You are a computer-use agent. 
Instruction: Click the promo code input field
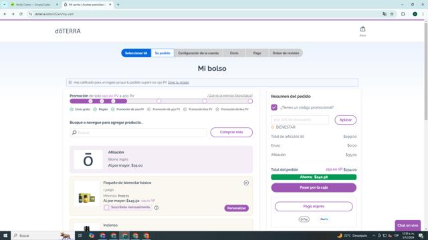300,120
